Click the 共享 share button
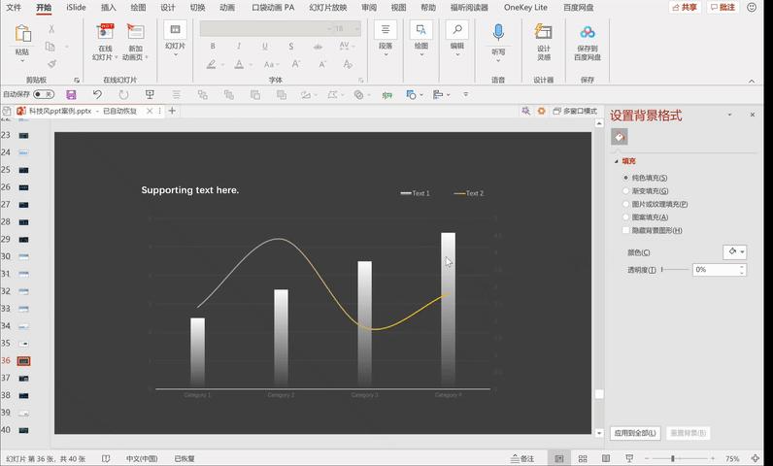This screenshot has width=773, height=466. pyautogui.click(x=685, y=8)
